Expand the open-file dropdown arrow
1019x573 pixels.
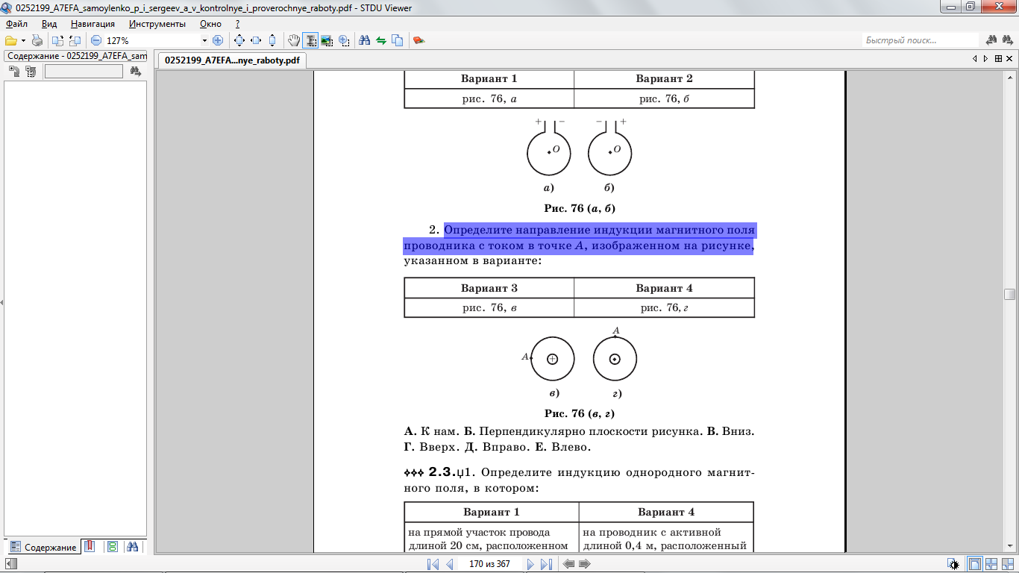tap(23, 40)
